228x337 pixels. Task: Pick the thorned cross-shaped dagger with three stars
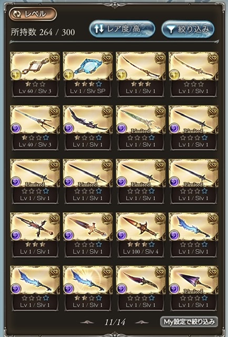[35, 235]
